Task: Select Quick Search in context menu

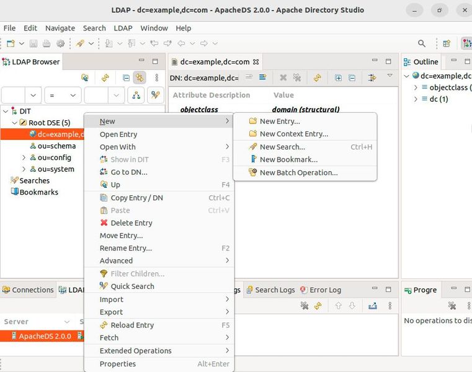Action: 159,286
